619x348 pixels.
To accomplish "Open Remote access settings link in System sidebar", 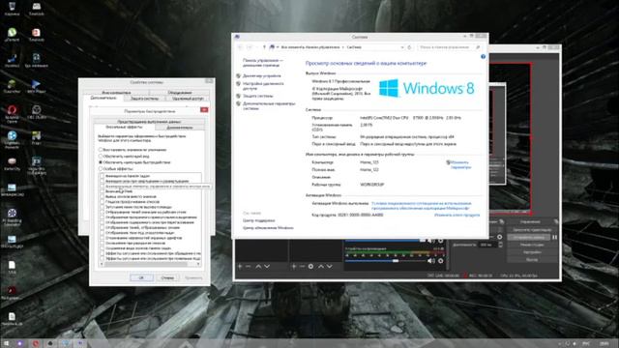I will 263,86.
